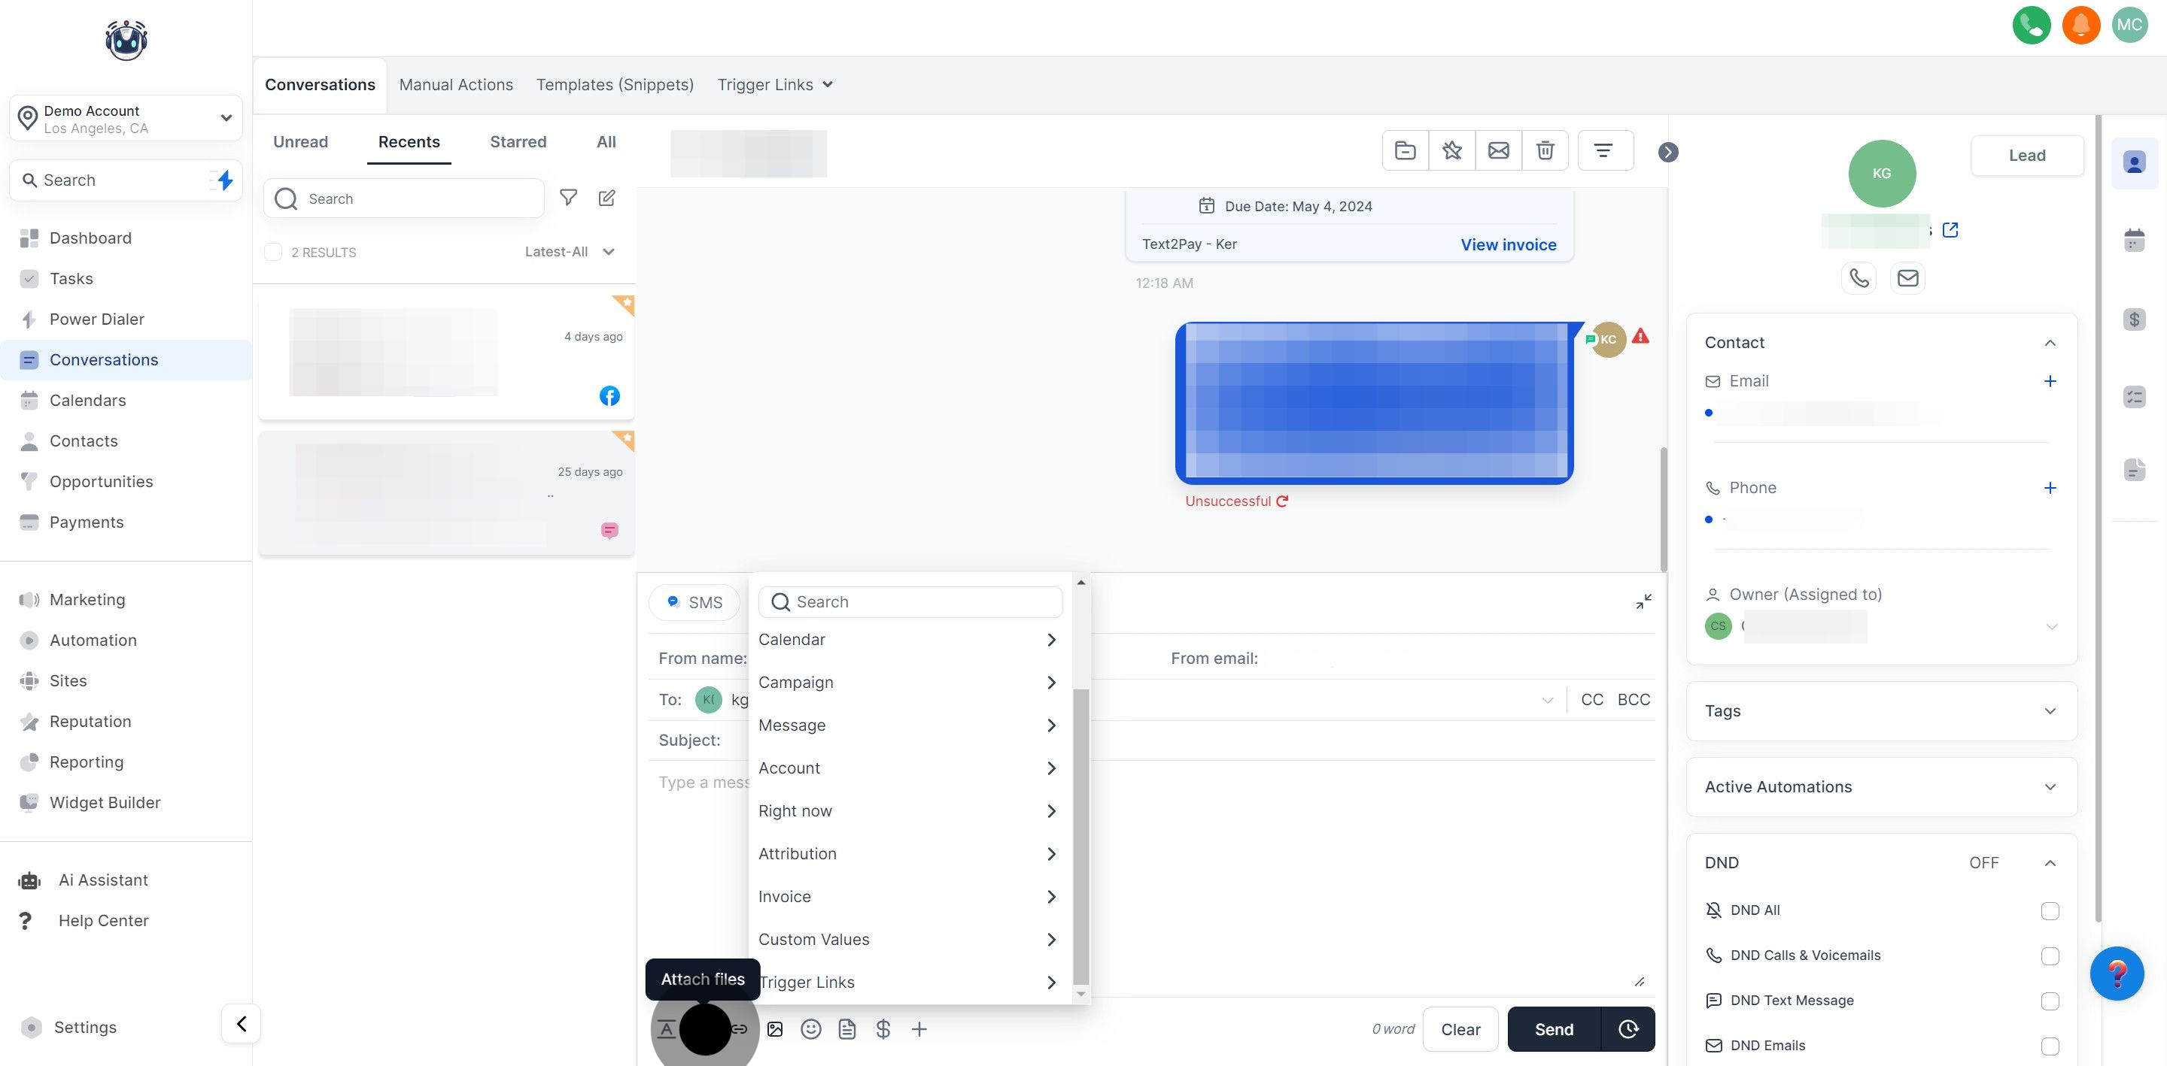The width and height of the screenshot is (2167, 1066).
Task: Click the green phone dialer icon
Action: pyautogui.click(x=2031, y=24)
